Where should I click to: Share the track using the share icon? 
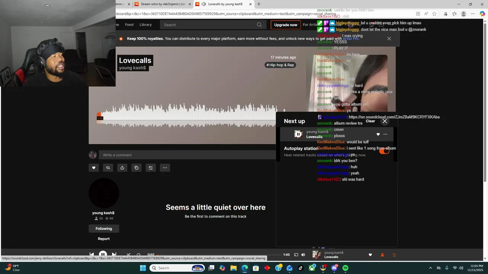coord(122,168)
